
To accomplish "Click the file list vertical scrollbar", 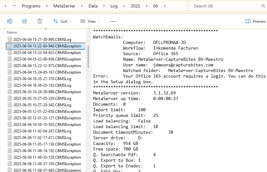I will click(88, 57).
